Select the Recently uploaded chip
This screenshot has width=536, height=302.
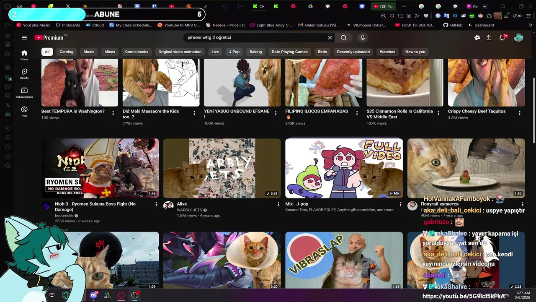point(353,52)
